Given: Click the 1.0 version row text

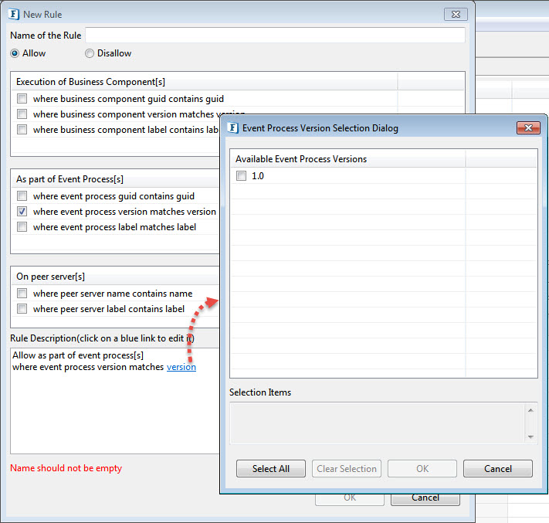Looking at the screenshot, I should [x=258, y=176].
